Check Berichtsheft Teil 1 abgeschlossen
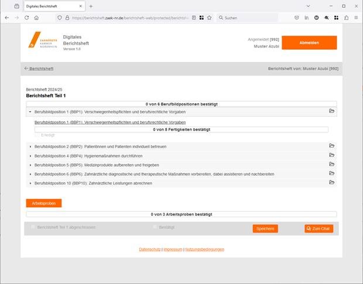 33,227
